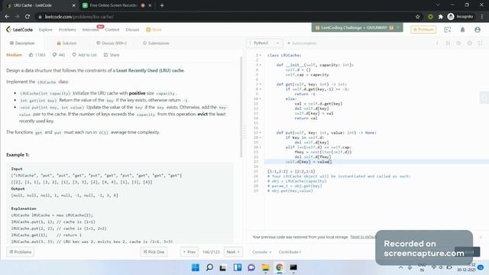Go to the Problems nav item
Viewport: 489px width, 275px height.
click(67, 30)
